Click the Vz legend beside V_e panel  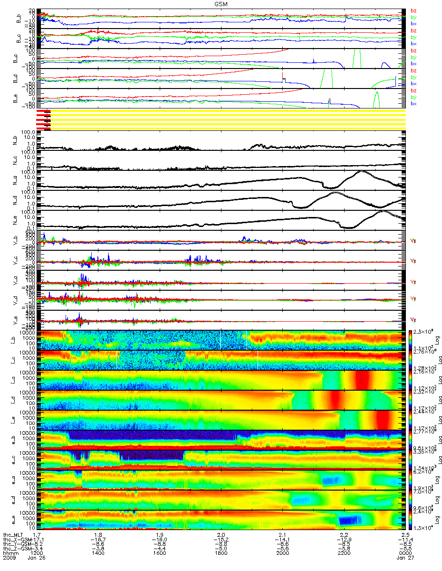413,320
